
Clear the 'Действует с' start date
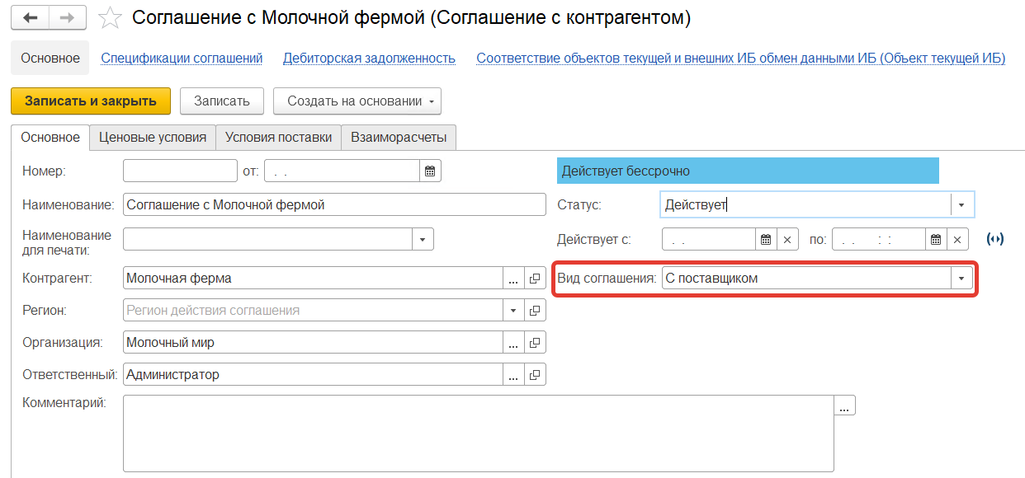point(787,240)
